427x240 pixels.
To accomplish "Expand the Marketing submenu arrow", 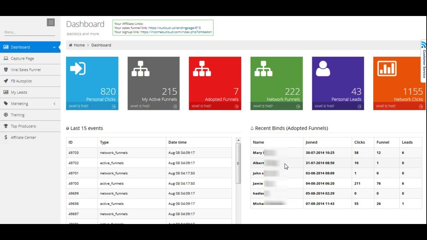I will point(54,104).
